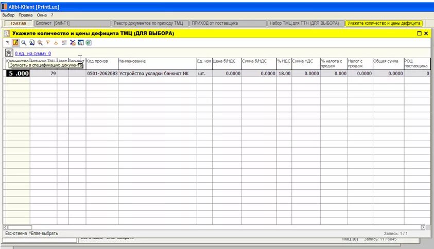The width and height of the screenshot is (434, 249).
Task: Click the blue cross filter removal icon
Action: coord(73,43)
